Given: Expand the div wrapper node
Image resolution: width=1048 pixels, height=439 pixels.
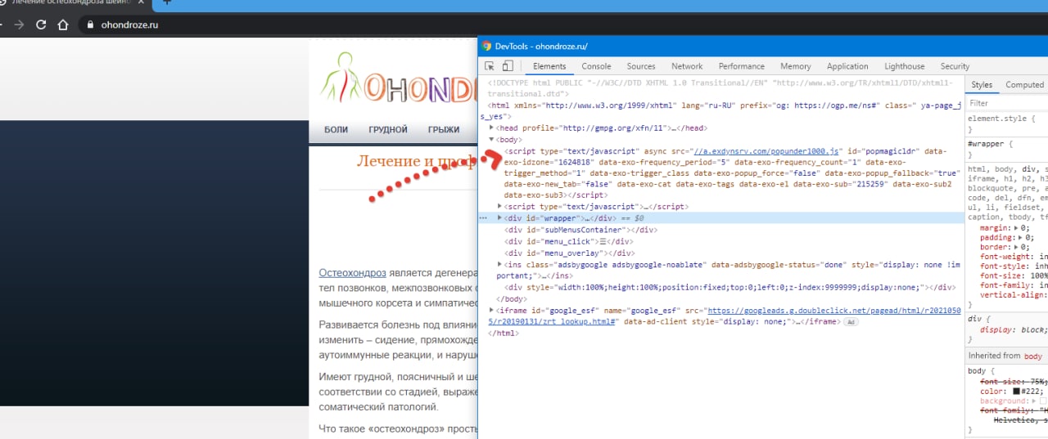Looking at the screenshot, I should (x=500, y=218).
